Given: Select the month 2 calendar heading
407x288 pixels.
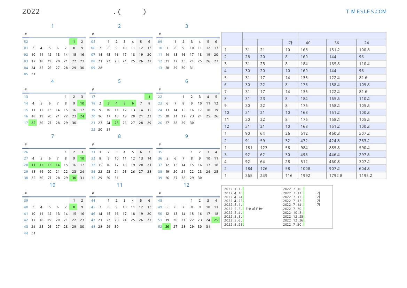Looking at the screenshot, I should point(119,26).
